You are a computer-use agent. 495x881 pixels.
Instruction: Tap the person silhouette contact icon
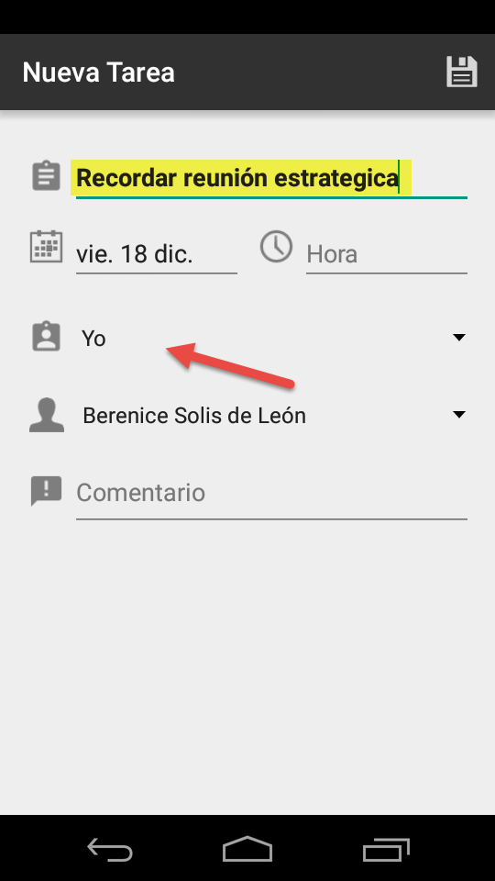[x=46, y=415]
